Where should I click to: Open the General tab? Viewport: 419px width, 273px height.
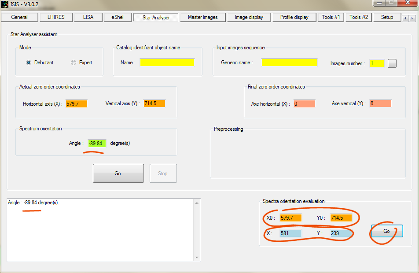pyautogui.click(x=19, y=17)
